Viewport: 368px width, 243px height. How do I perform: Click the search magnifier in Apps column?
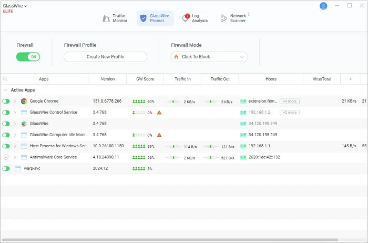[x=5, y=79]
